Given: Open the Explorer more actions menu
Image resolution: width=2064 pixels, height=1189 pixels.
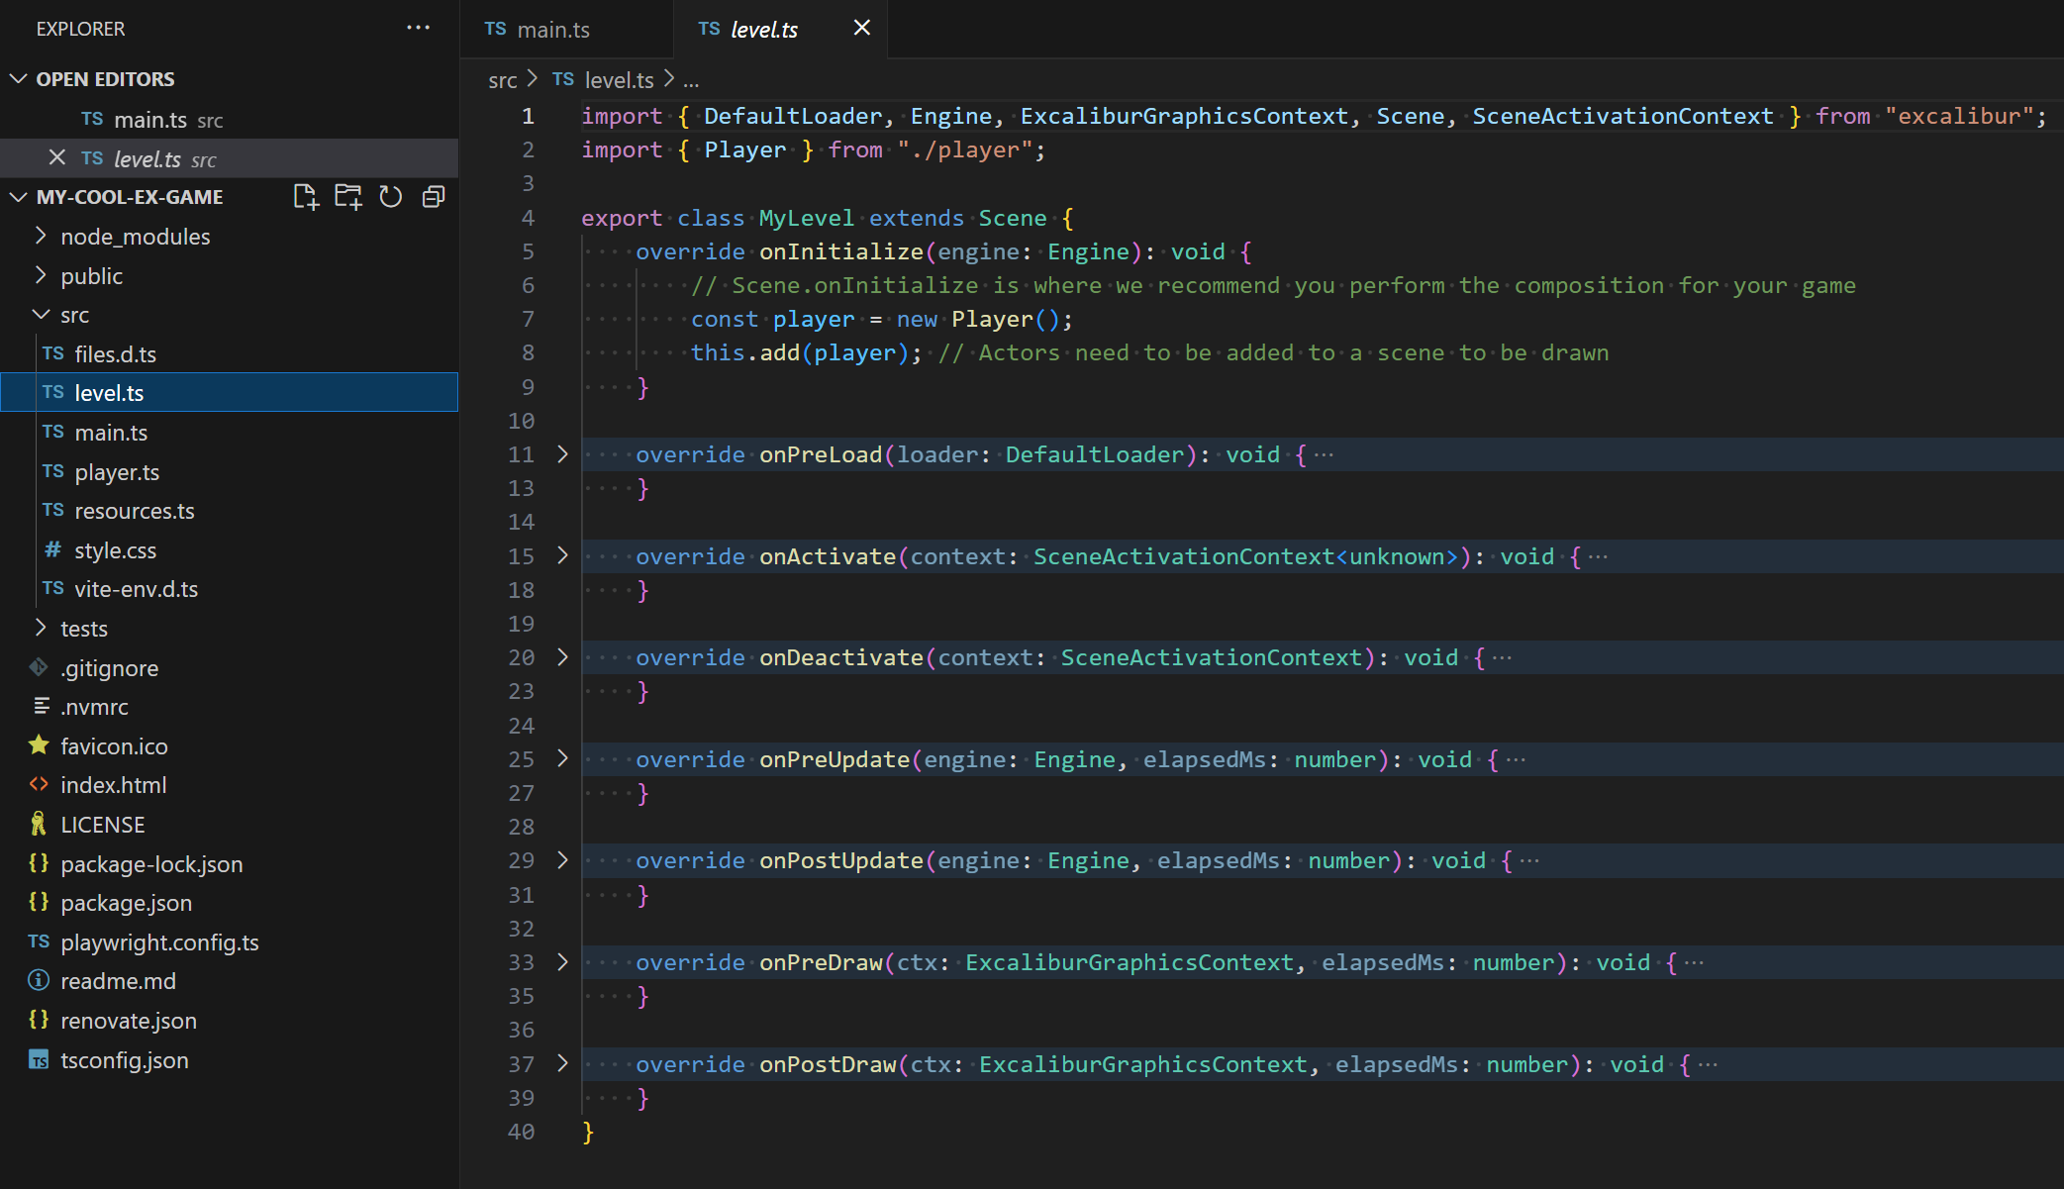Looking at the screenshot, I should [418, 28].
